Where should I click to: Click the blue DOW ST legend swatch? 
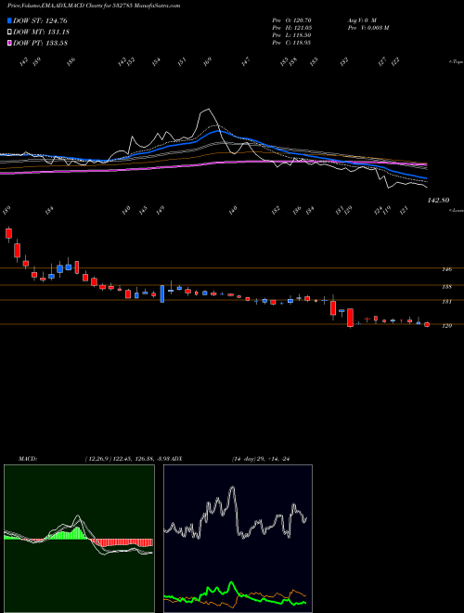click(x=9, y=20)
